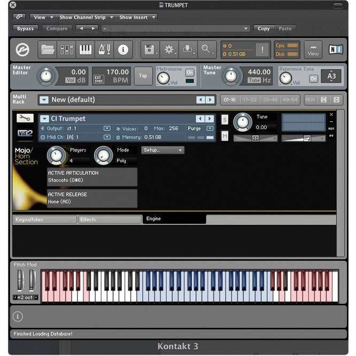
Task: Open Show Insert dropdown
Action: (137, 17)
